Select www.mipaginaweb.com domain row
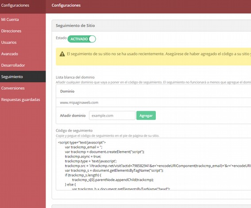Viewport: 251px width, 208px height. 153,102
